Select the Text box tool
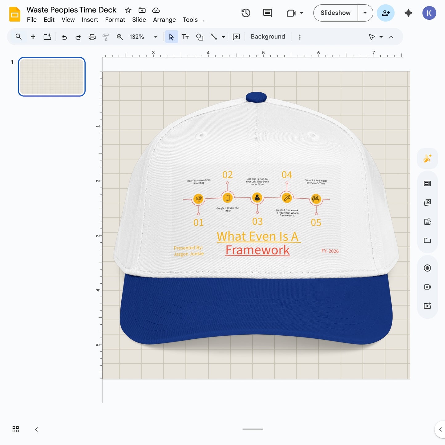 (x=185, y=37)
